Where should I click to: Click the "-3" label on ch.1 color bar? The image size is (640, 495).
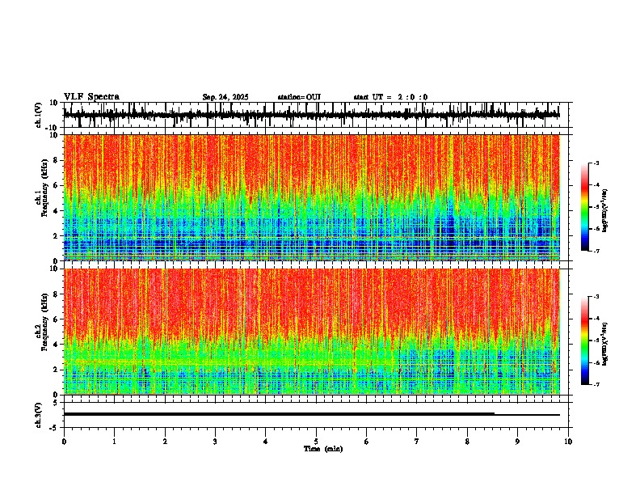[x=596, y=163]
